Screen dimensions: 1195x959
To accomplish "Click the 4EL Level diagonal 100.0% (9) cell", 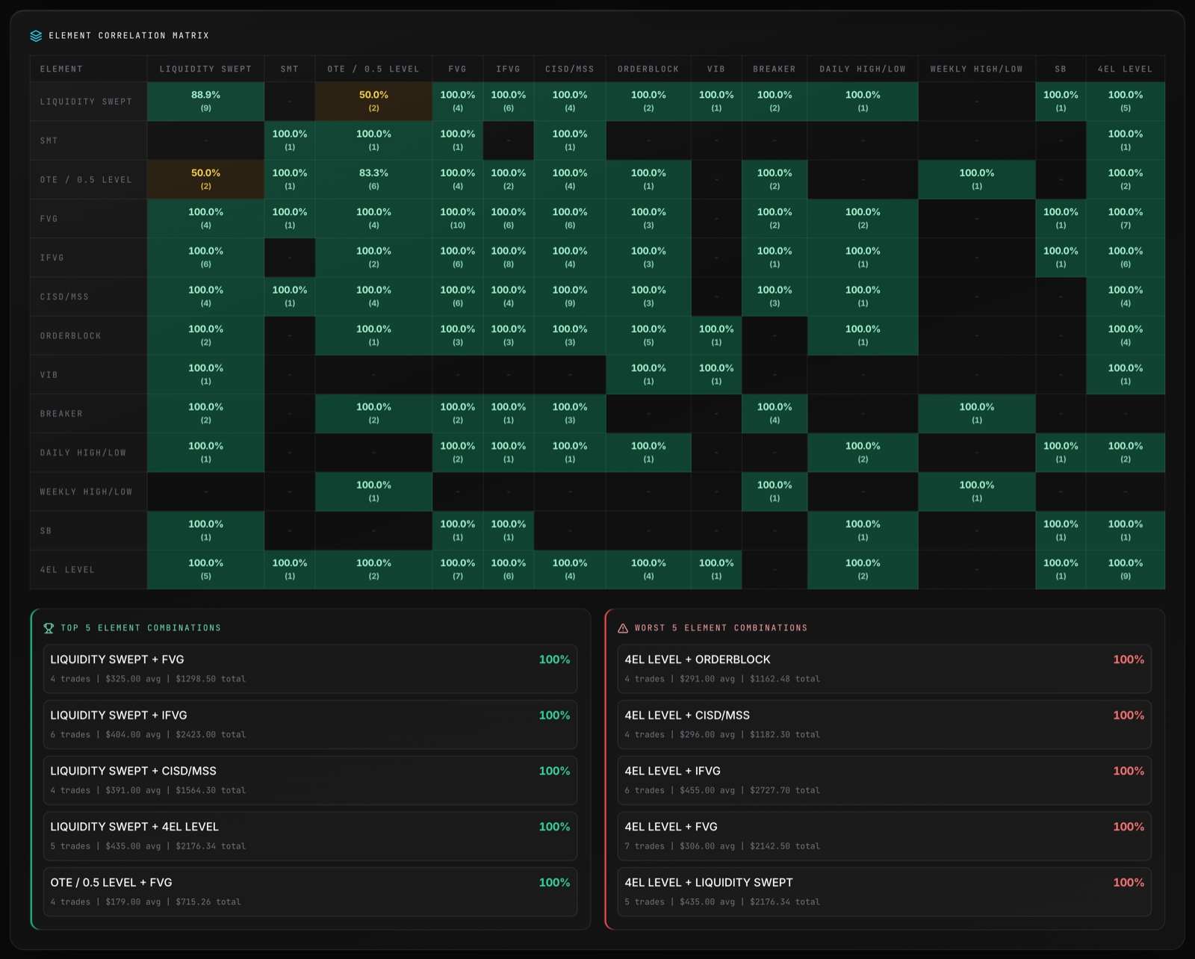I will point(1126,570).
